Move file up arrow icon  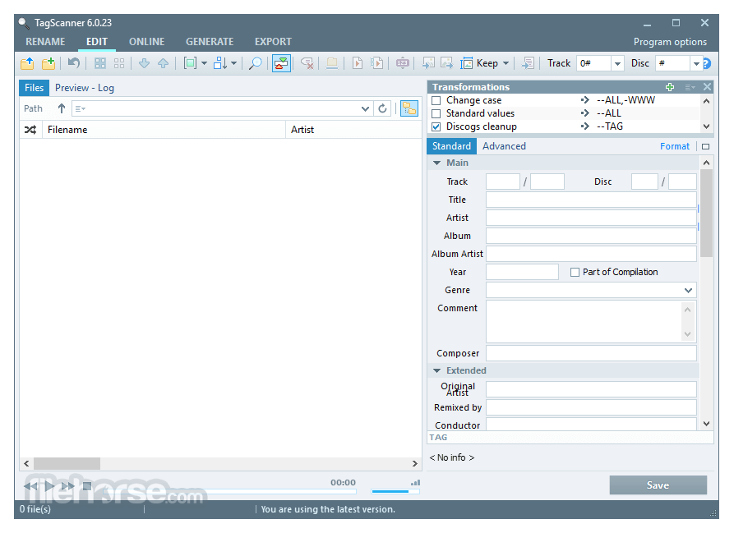[x=163, y=63]
